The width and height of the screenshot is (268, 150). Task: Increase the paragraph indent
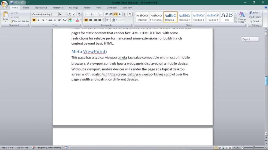click(x=111, y=14)
